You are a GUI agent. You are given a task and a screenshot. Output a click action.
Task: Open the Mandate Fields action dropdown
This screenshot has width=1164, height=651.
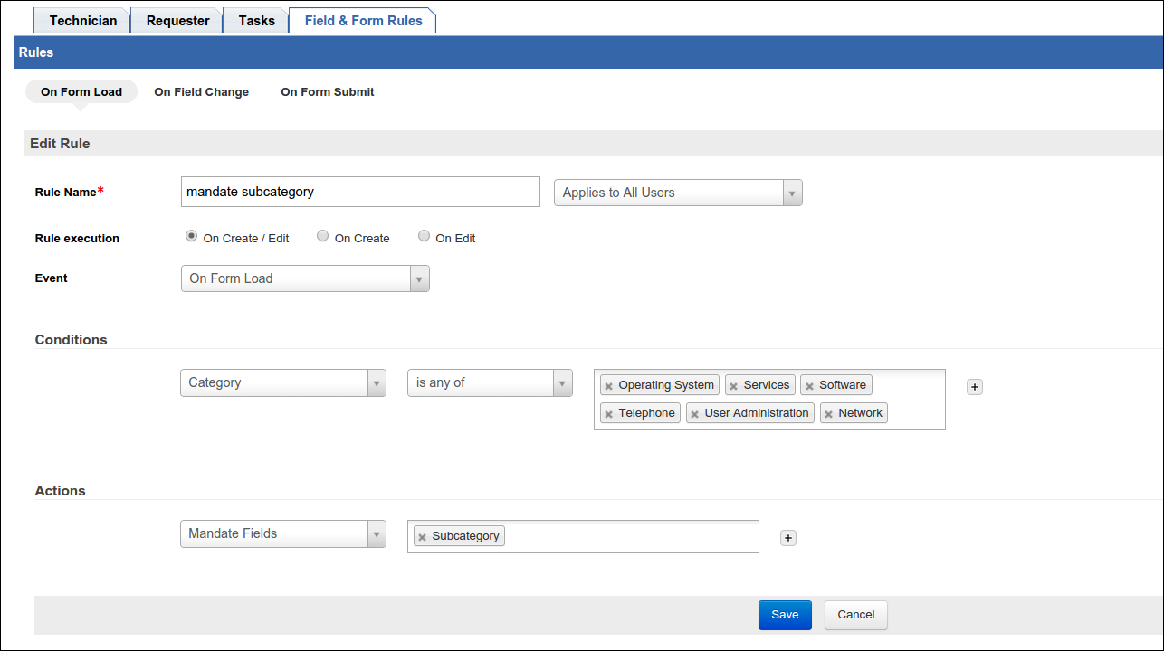282,533
